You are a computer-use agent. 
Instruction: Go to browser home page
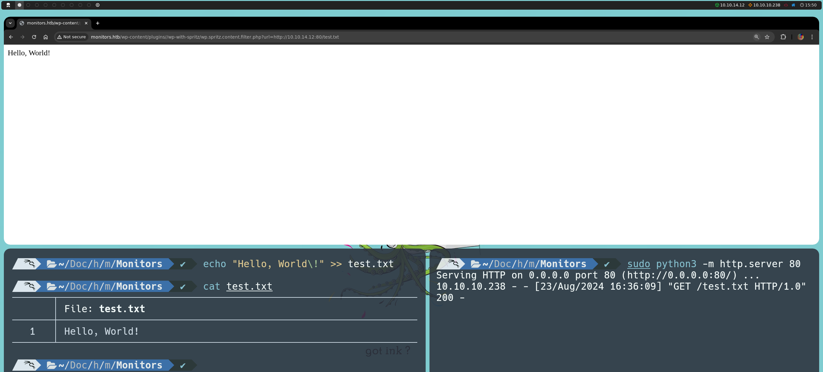click(46, 37)
